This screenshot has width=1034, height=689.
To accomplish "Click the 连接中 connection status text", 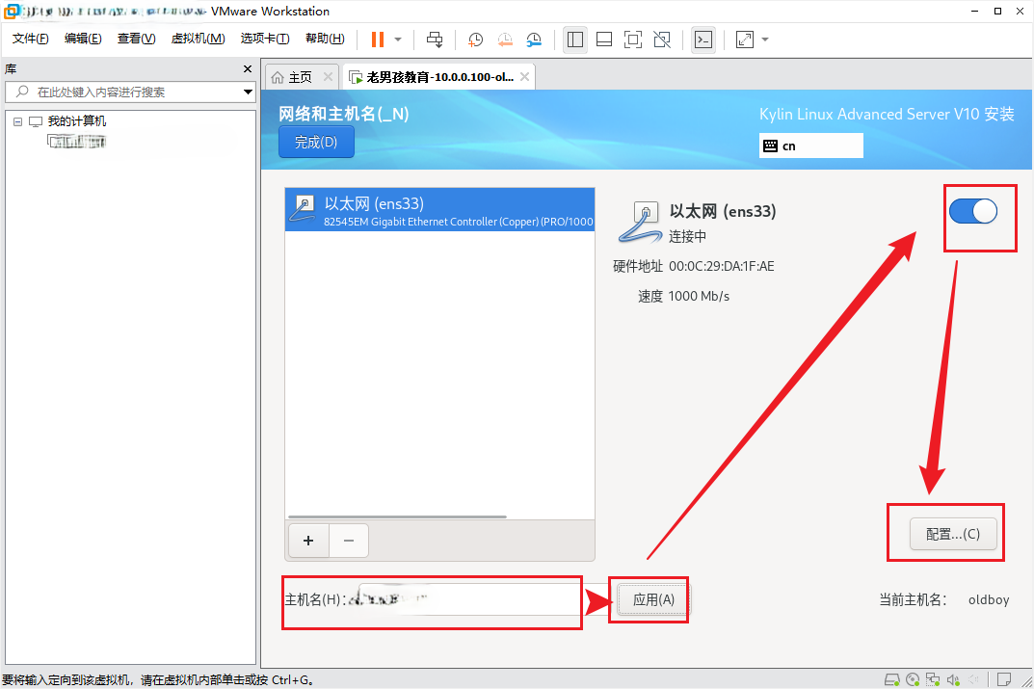I will click(687, 236).
